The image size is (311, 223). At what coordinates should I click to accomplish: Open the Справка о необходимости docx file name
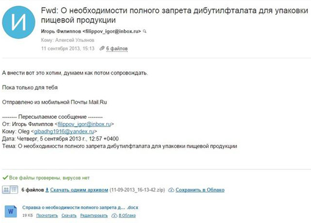(80, 208)
